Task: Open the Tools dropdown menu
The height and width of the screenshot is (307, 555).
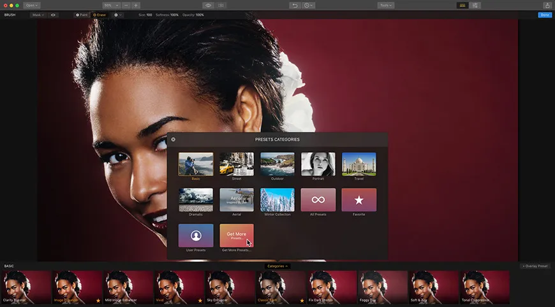Action: (x=385, y=5)
